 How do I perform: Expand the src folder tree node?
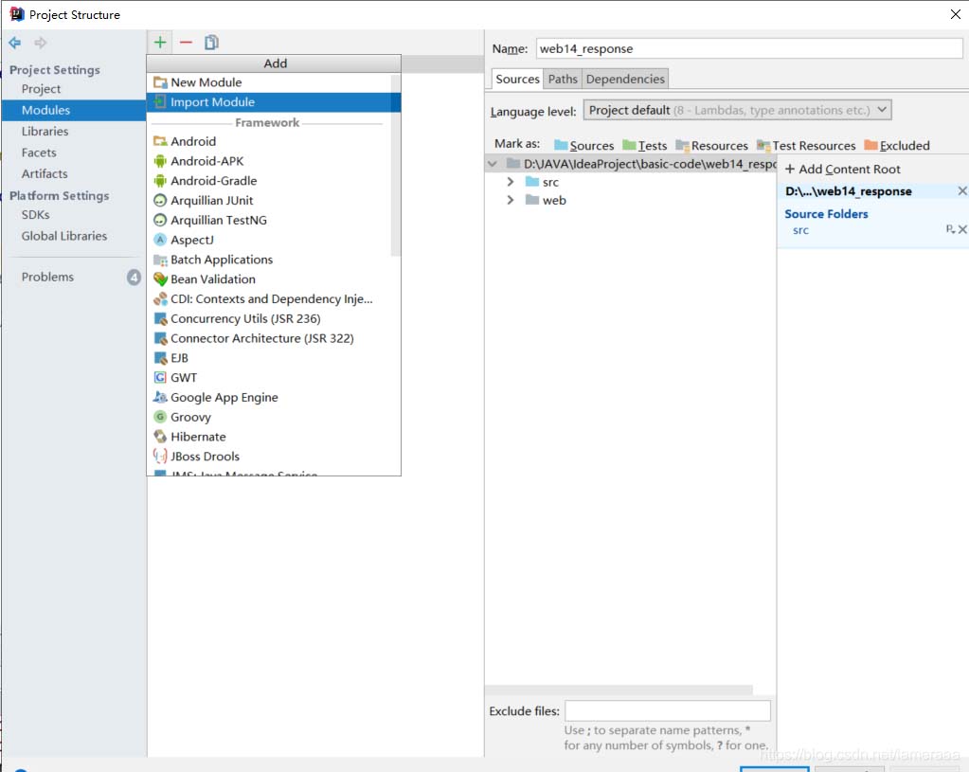pos(511,182)
